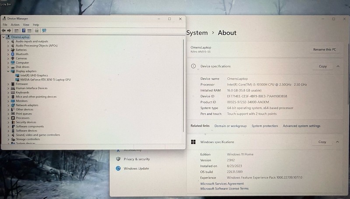Select the Bluetooth category icon
Viewport: 350px width, 199px height.
pos(13,54)
